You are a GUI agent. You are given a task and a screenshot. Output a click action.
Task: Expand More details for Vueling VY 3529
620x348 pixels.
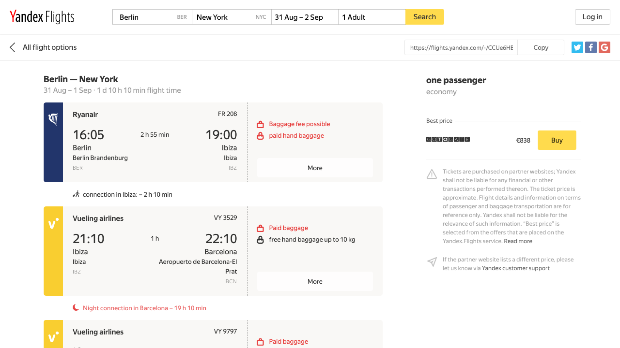pyautogui.click(x=315, y=281)
